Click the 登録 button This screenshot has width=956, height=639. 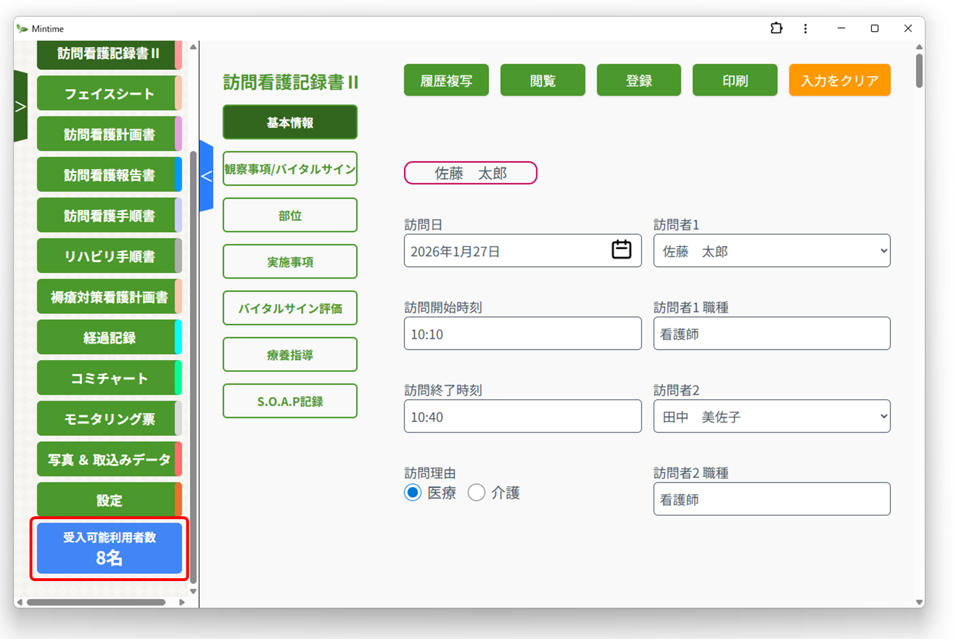[638, 80]
